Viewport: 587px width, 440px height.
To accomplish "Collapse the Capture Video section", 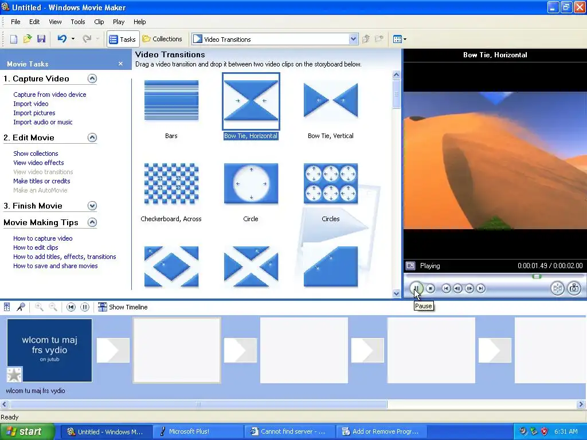I will click(92, 78).
